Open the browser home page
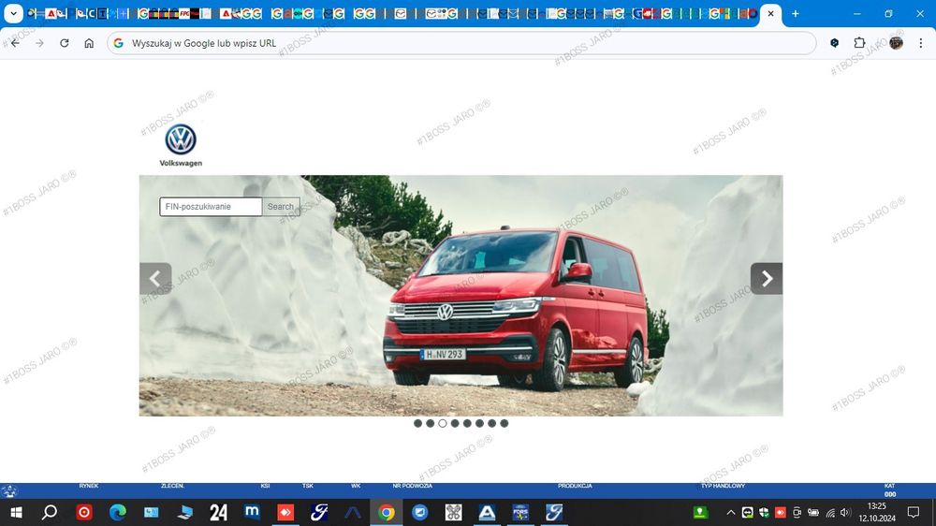Viewport: 936px width, 526px height. (x=89, y=43)
